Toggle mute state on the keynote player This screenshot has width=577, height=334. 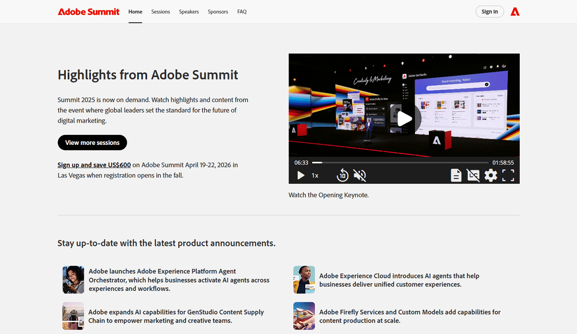360,175
